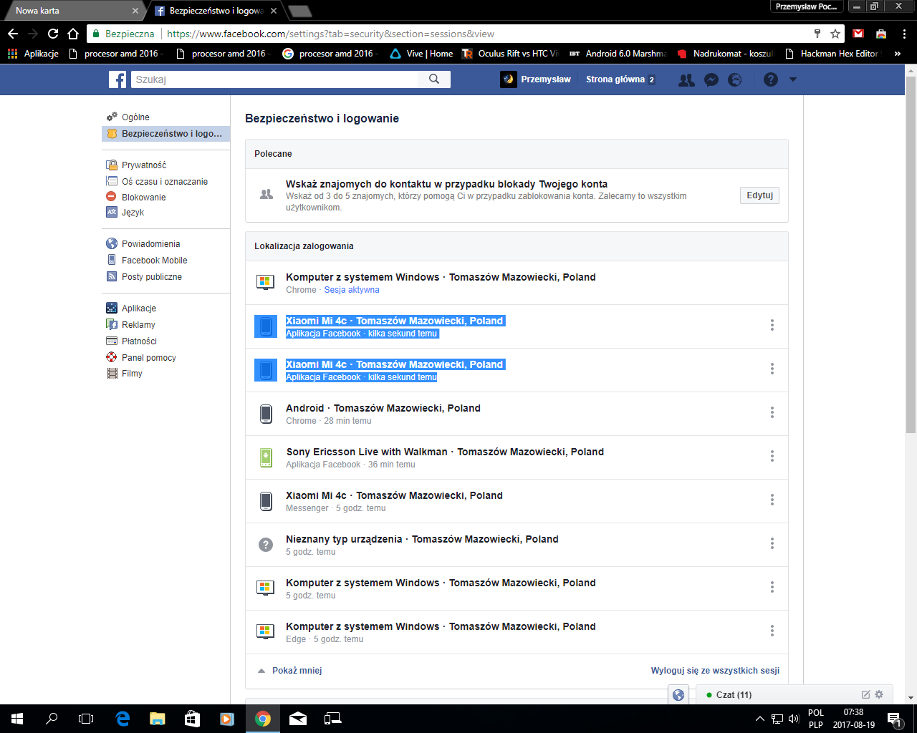Open friend requests icon in header
The width and height of the screenshot is (917, 733).
pyautogui.click(x=686, y=80)
